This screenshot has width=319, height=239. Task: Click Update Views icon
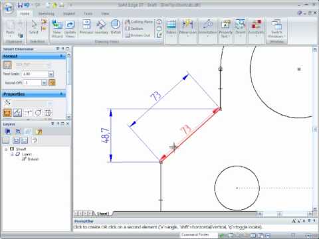point(70,29)
